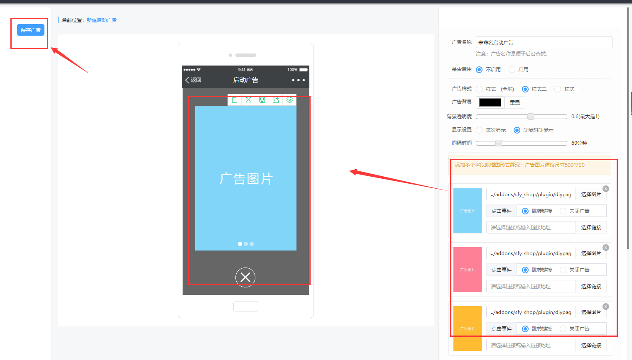Select 跳转链接 for second ad image
The image size is (632, 360).
click(525, 270)
